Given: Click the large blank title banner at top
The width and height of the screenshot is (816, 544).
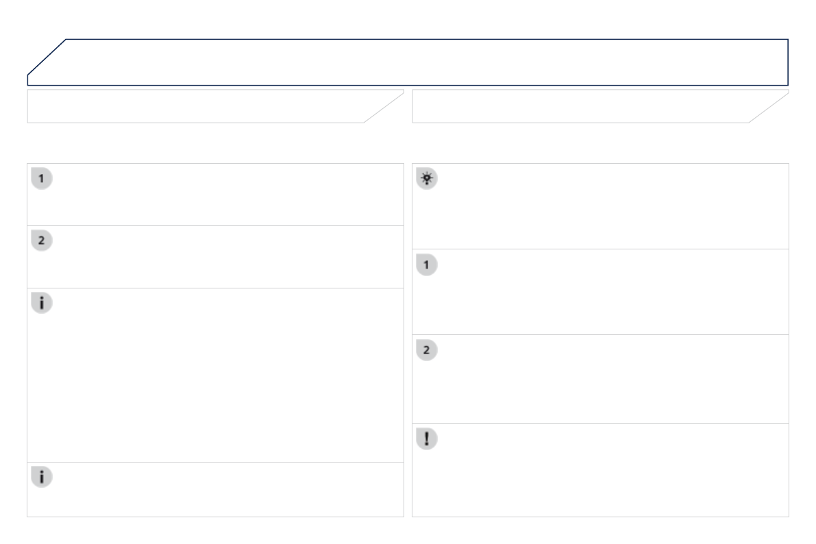Looking at the screenshot, I should [x=411, y=62].
